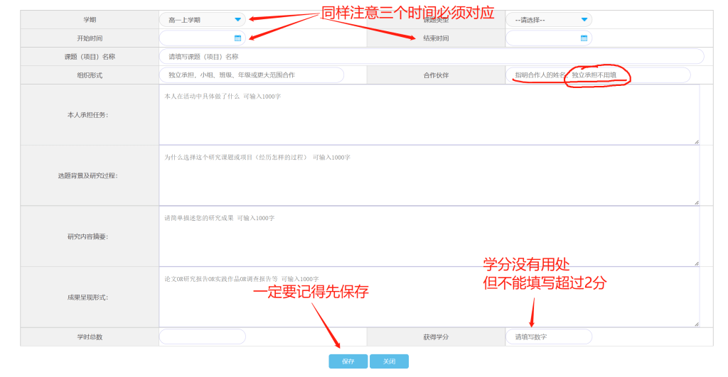Click the 结束时间 date text box
Viewport: 728px width, 377px height.
542,38
